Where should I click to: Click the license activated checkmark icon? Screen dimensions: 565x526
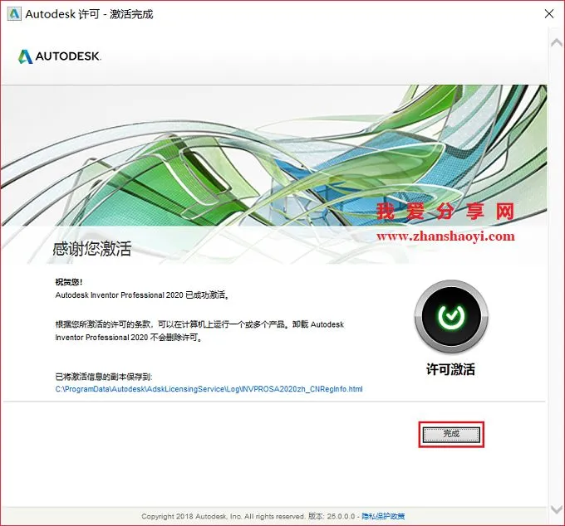tap(451, 316)
